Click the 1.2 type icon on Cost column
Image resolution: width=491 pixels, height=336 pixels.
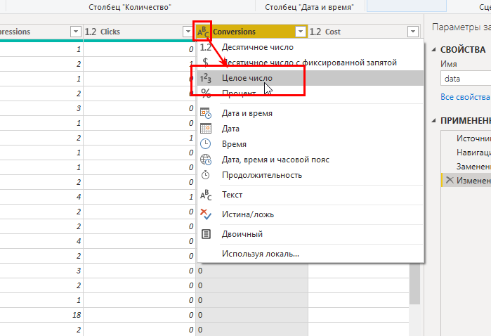pos(315,32)
